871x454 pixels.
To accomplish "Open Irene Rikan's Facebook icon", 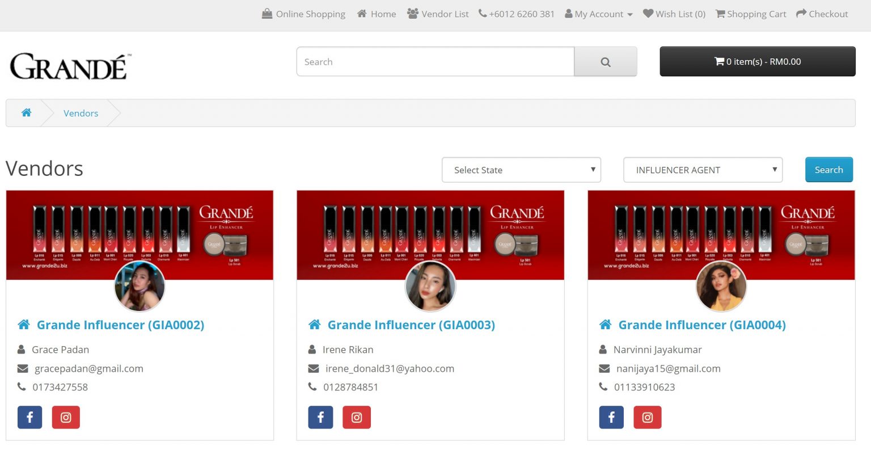I will coord(320,417).
